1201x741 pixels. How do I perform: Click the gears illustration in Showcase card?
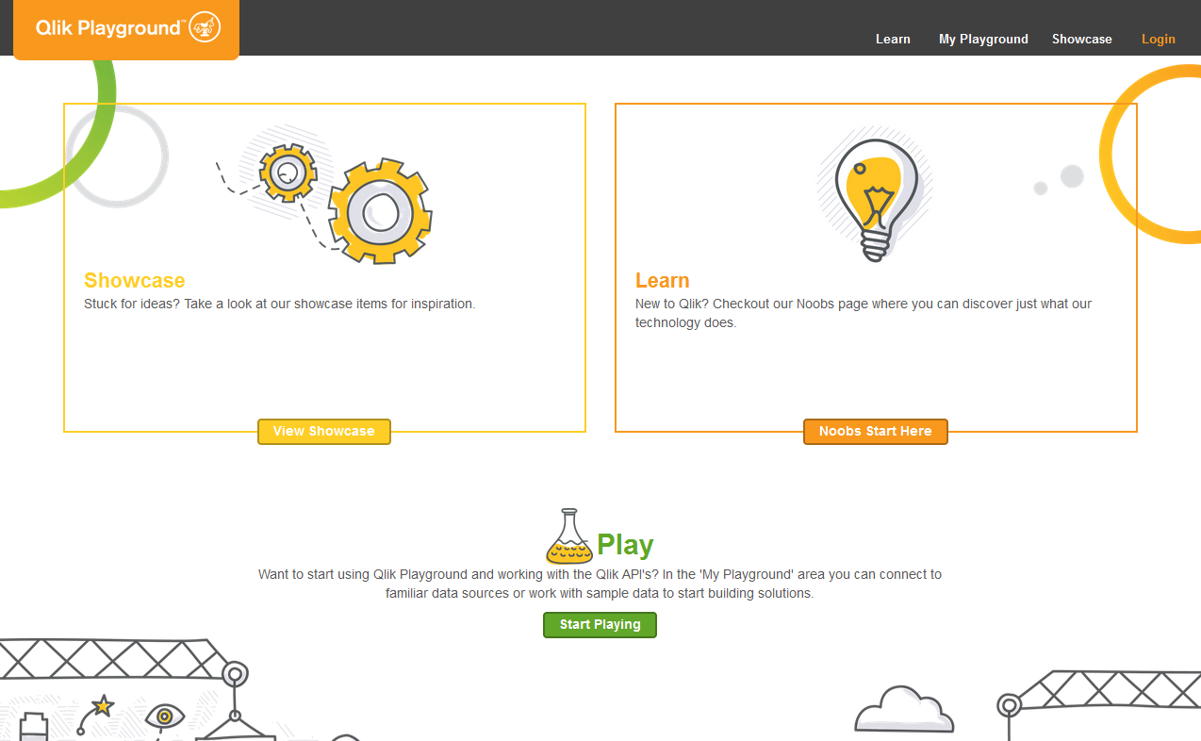pyautogui.click(x=324, y=196)
